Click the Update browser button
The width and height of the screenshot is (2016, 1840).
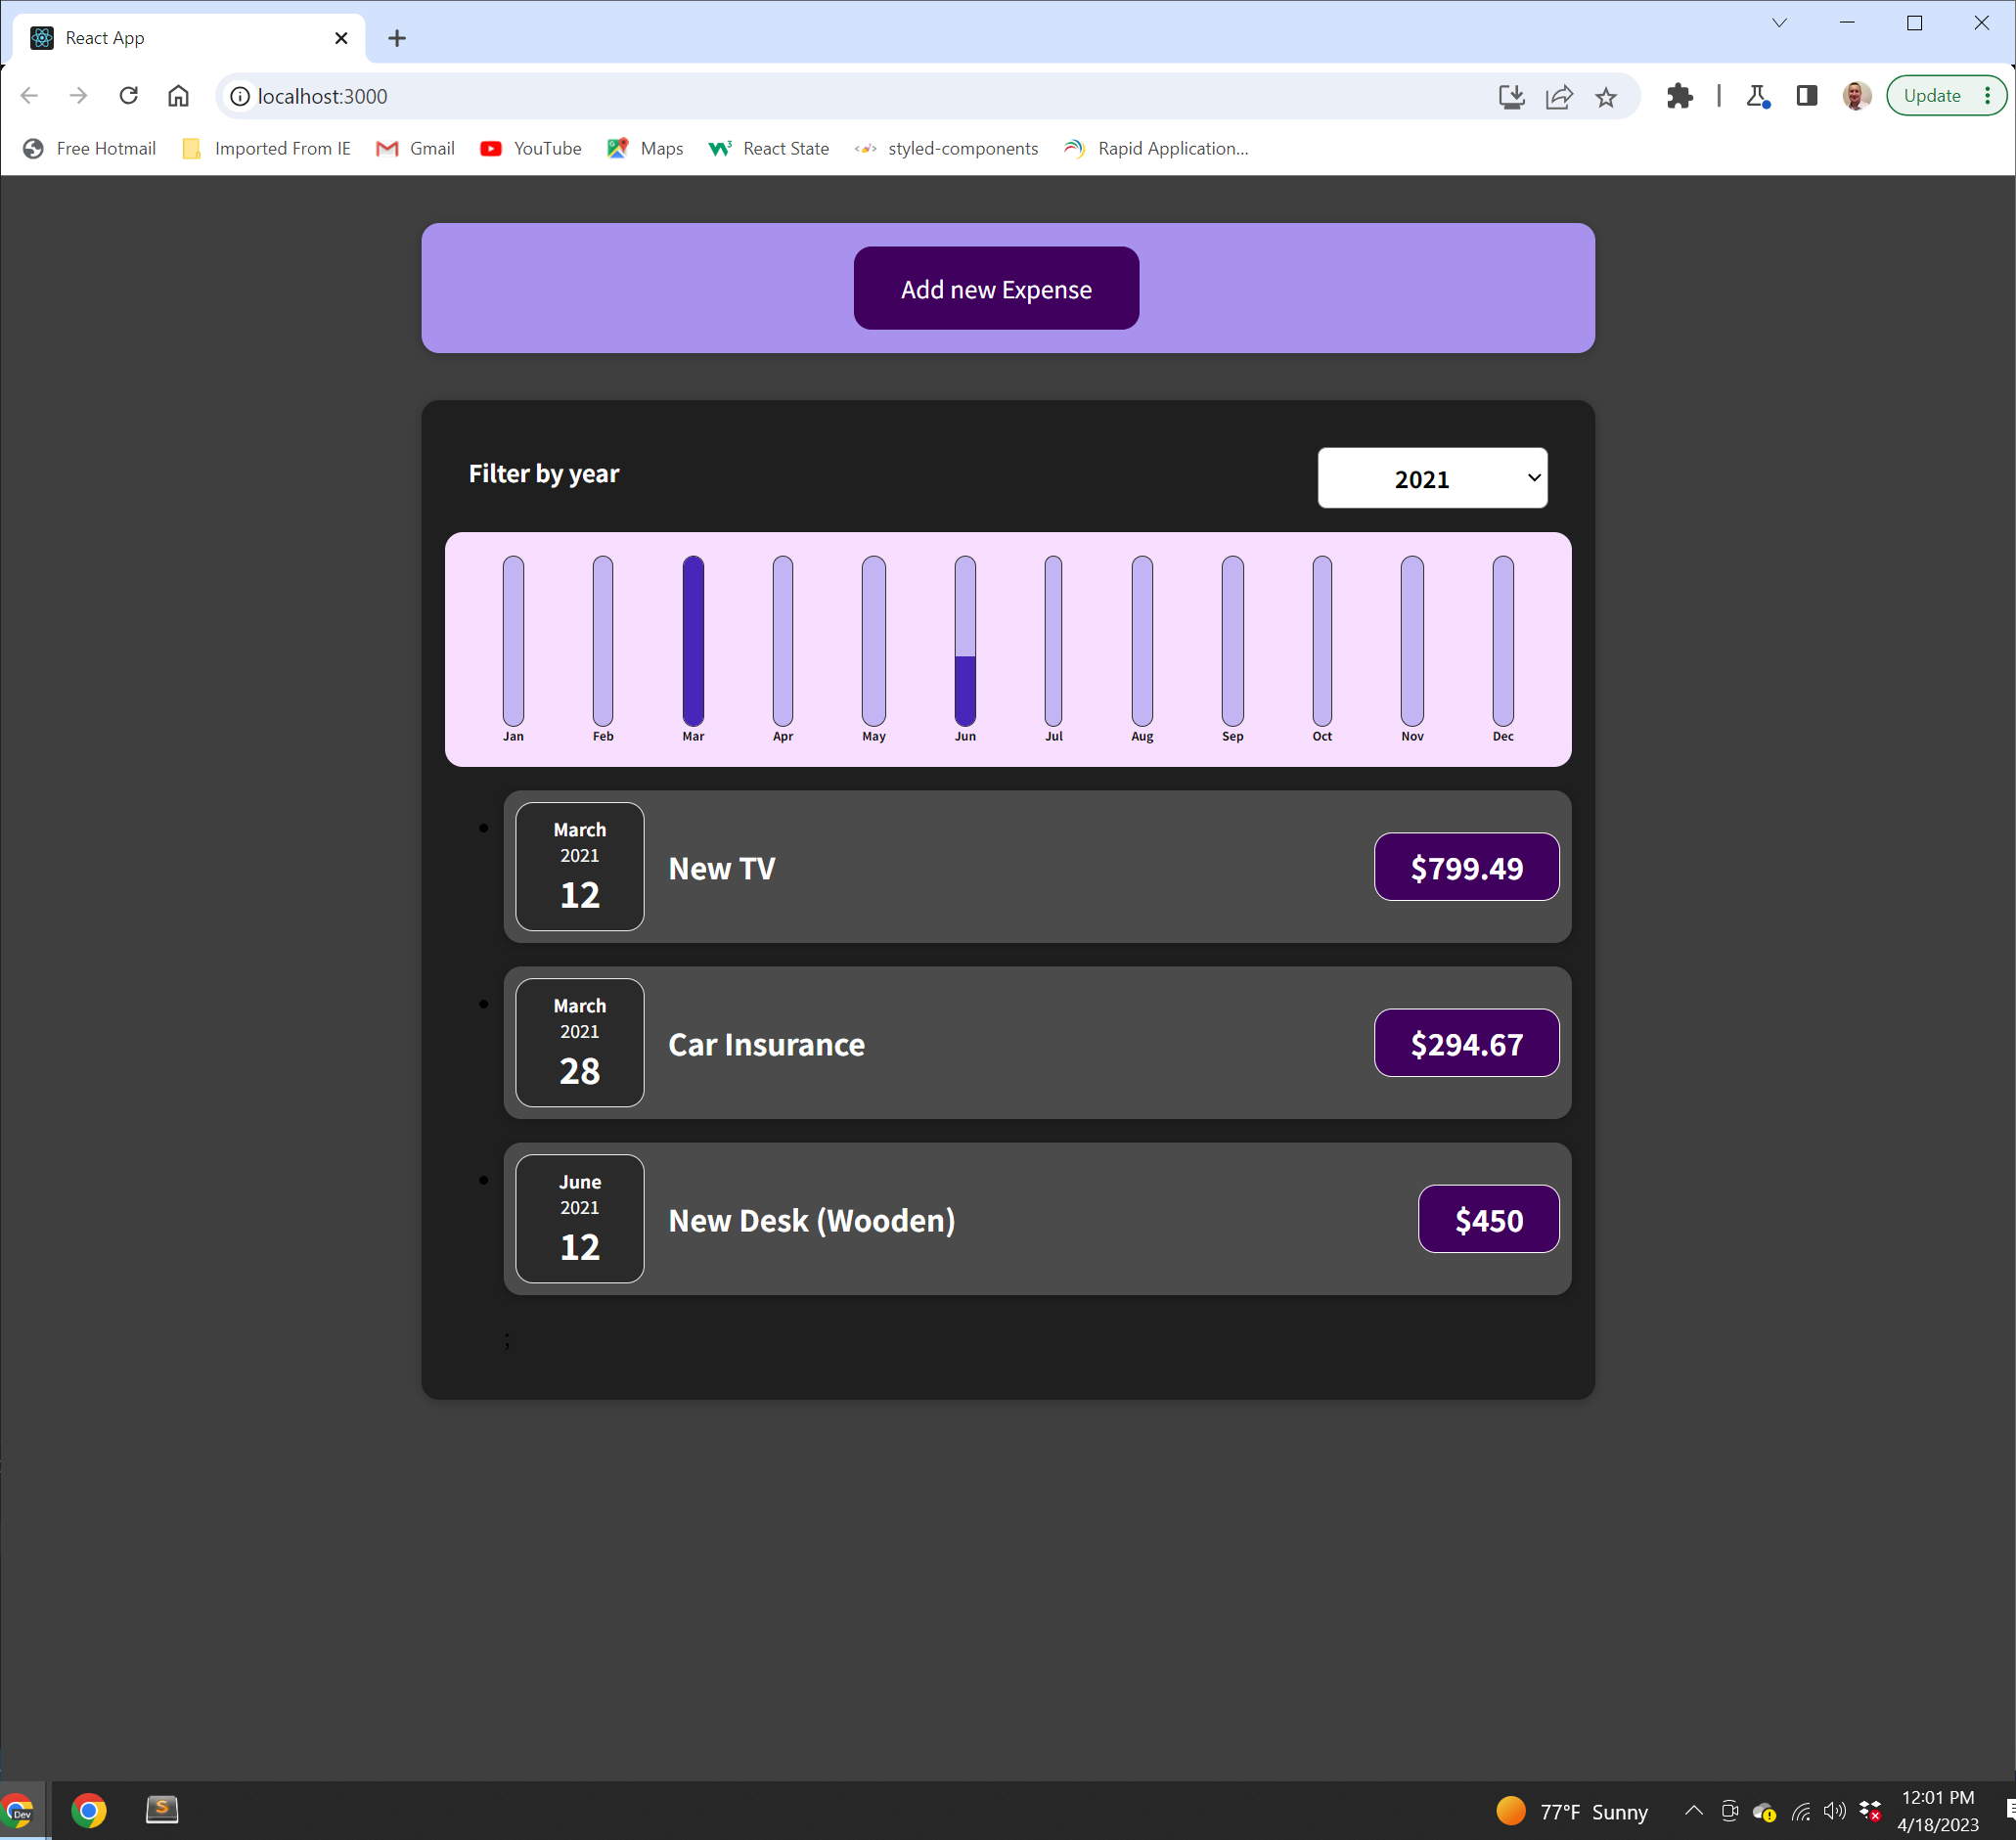1932,96
